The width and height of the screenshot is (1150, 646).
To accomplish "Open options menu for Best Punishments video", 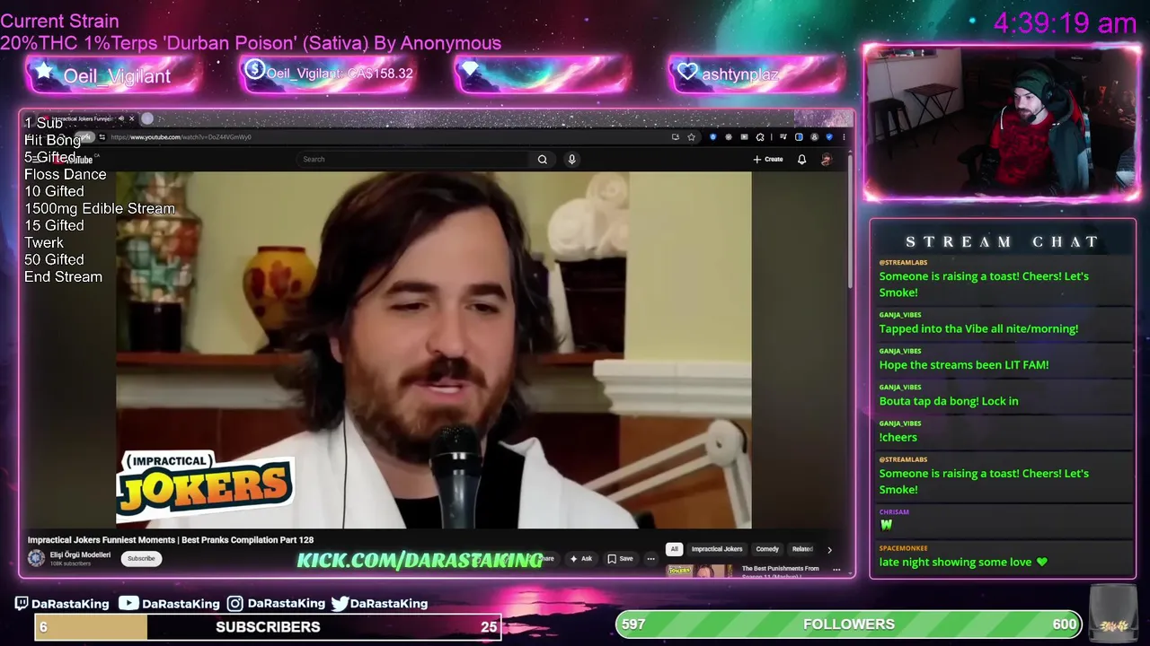I will tap(836, 570).
